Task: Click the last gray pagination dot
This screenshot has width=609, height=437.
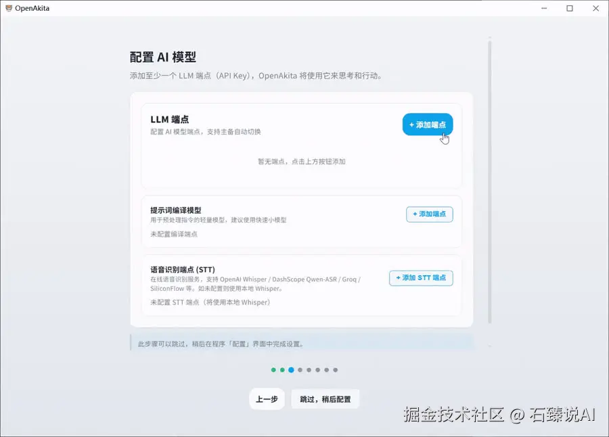Action: point(336,370)
